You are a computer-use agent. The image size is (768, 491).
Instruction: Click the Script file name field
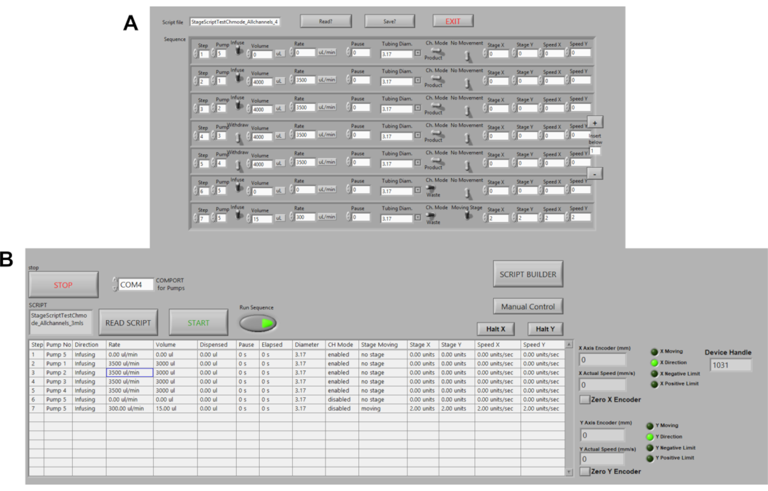pyautogui.click(x=235, y=22)
